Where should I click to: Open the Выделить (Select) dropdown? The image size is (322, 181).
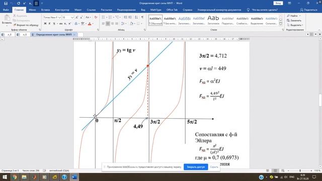tap(295, 25)
